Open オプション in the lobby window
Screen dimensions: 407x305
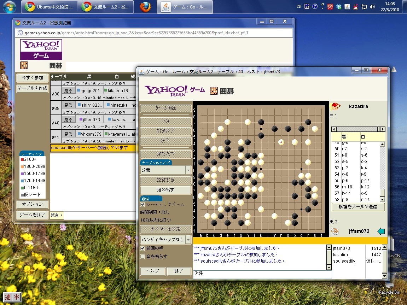click(33, 204)
